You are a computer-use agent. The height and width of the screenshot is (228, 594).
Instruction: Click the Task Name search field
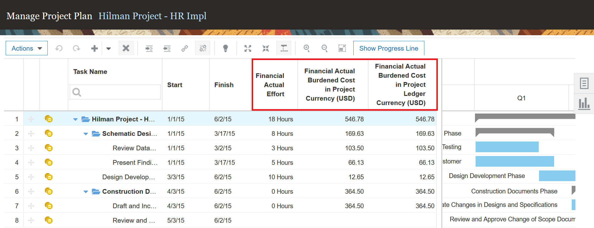(115, 92)
